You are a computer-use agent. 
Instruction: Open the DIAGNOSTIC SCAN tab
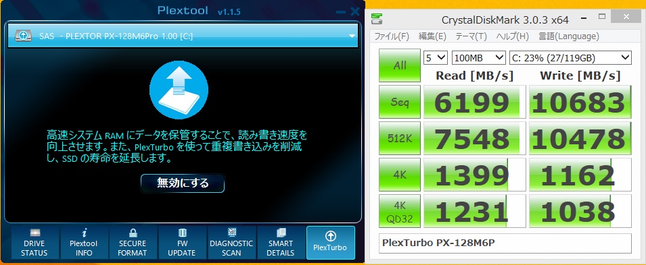click(x=231, y=243)
